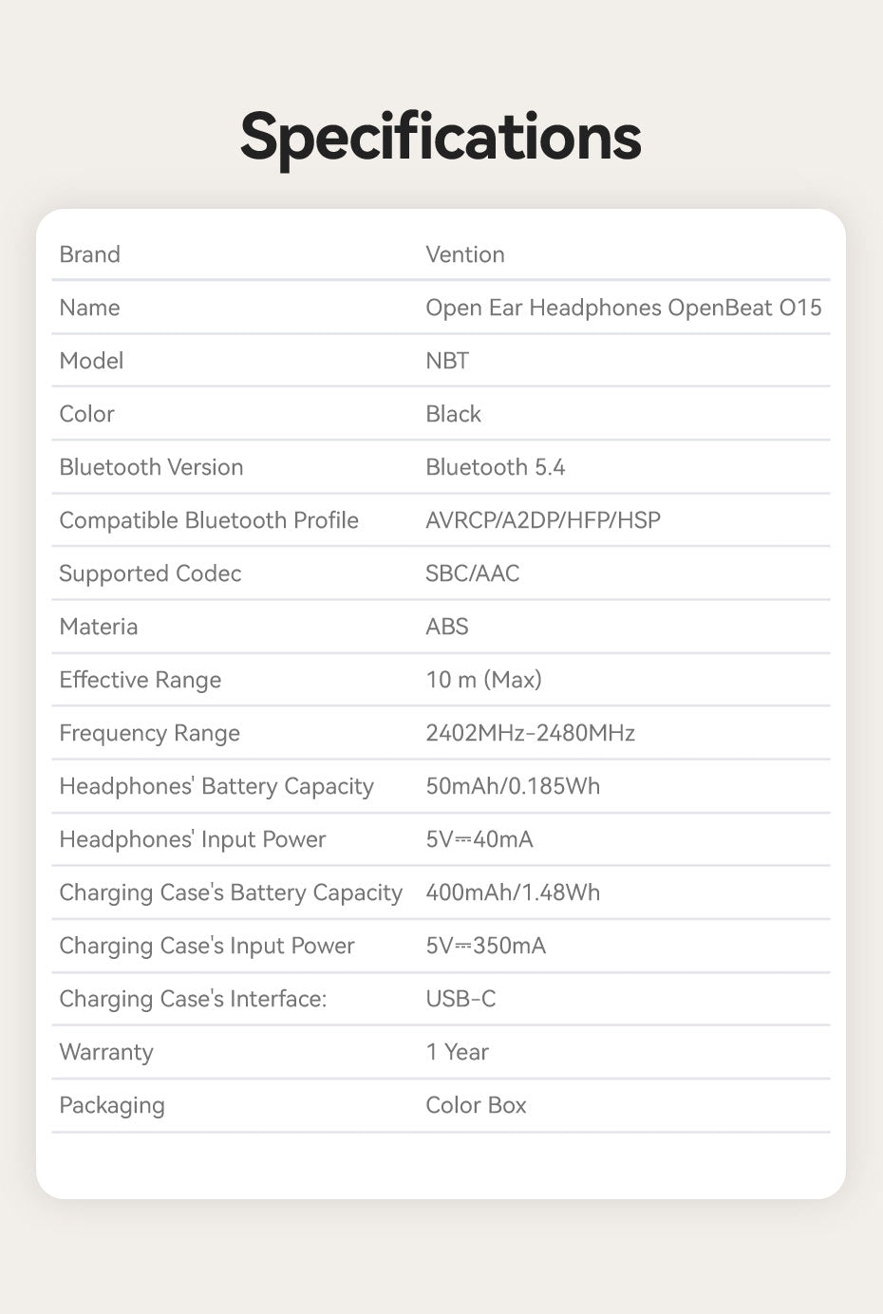Screen dimensions: 883x1314
Task: Select the Black color value
Action: pos(453,414)
